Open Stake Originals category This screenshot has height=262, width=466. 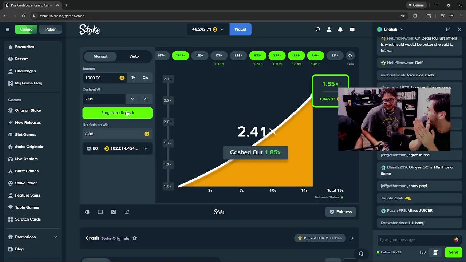point(29,147)
